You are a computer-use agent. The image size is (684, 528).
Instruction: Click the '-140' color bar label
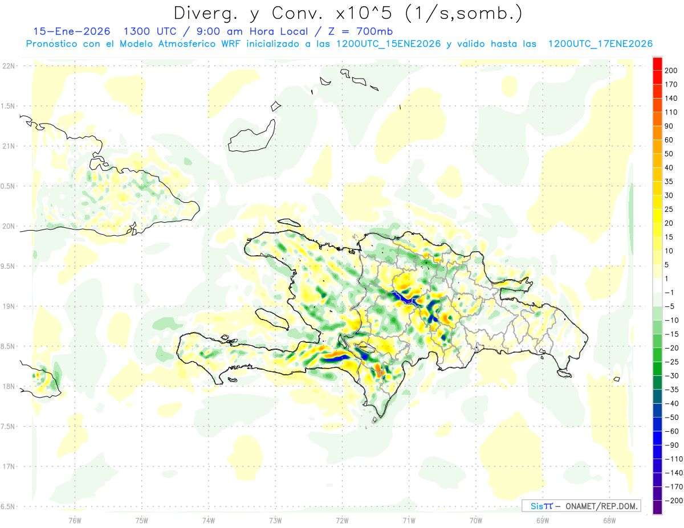click(673, 473)
